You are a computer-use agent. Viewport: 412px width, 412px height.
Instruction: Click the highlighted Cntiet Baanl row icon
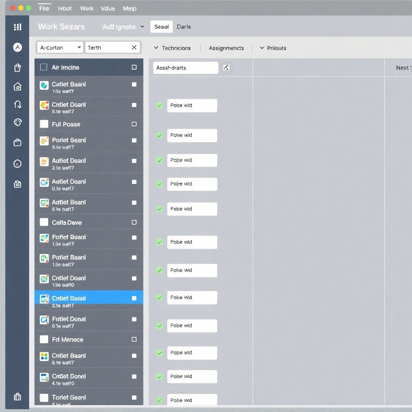tap(44, 299)
